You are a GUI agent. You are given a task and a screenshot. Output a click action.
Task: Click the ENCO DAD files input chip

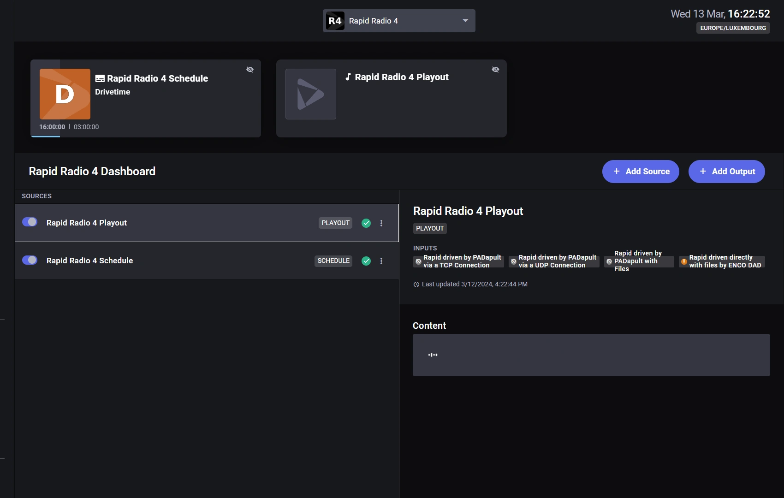point(722,261)
